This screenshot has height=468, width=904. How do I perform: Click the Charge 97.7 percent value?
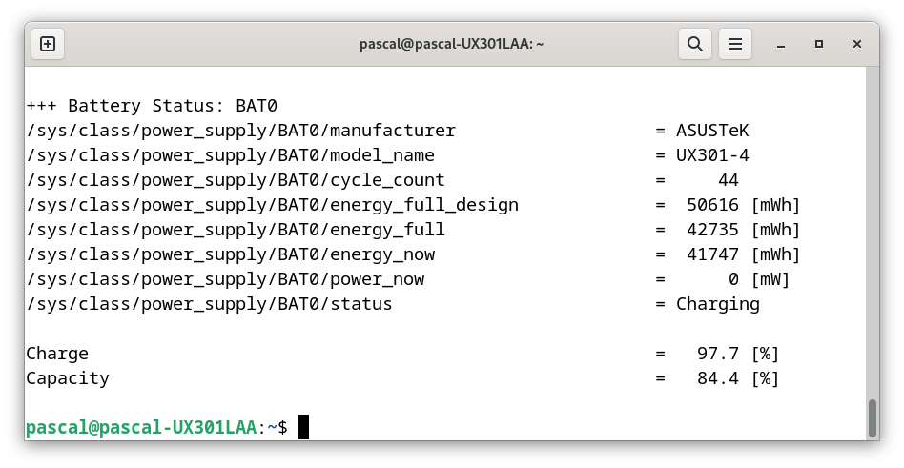point(718,354)
